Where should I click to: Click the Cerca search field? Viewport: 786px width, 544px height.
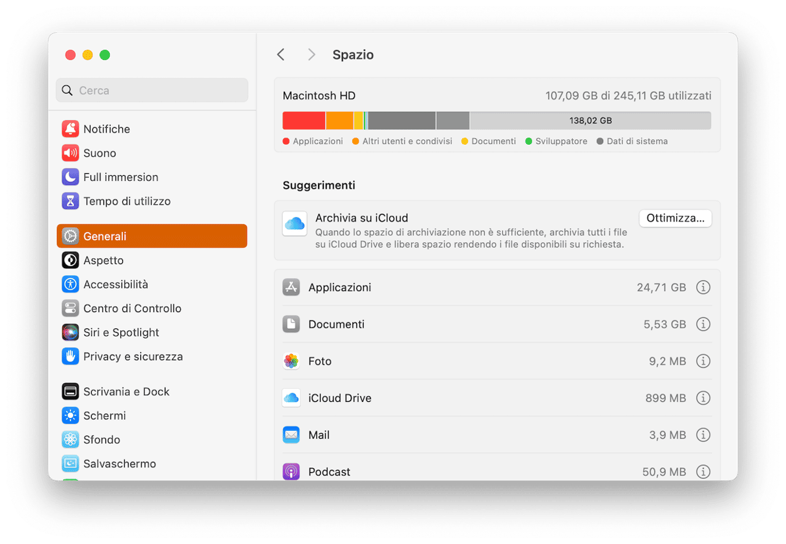coord(152,90)
